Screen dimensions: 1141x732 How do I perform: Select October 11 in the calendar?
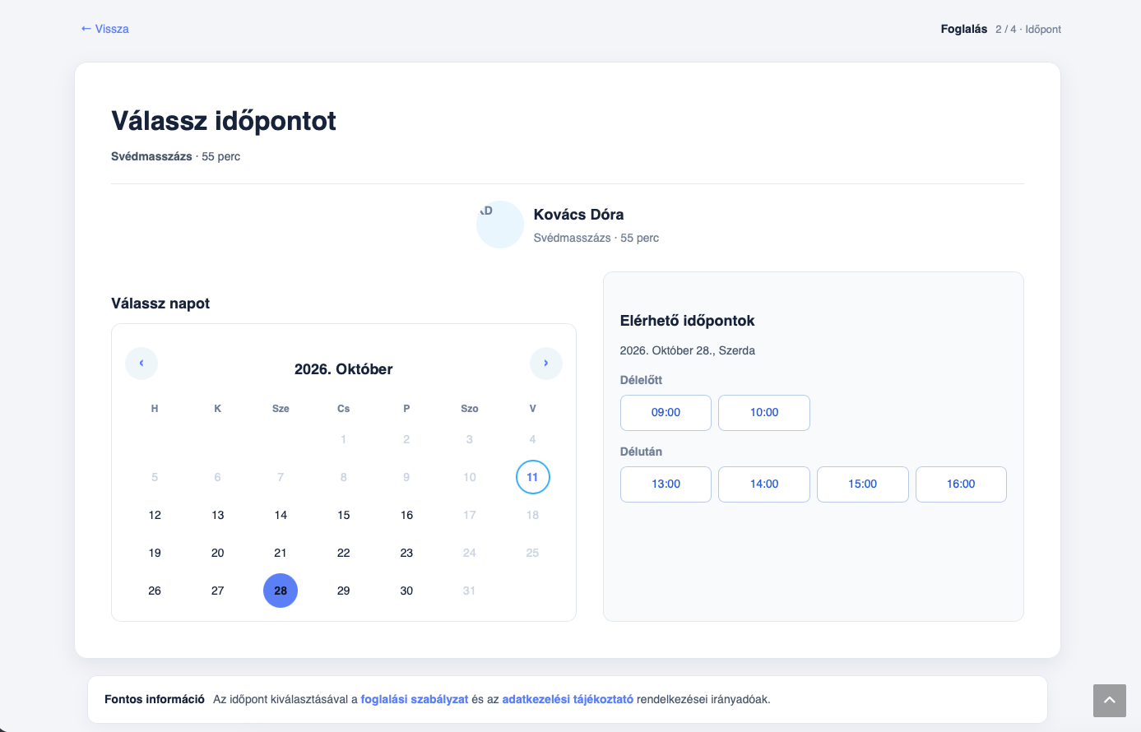(x=533, y=477)
